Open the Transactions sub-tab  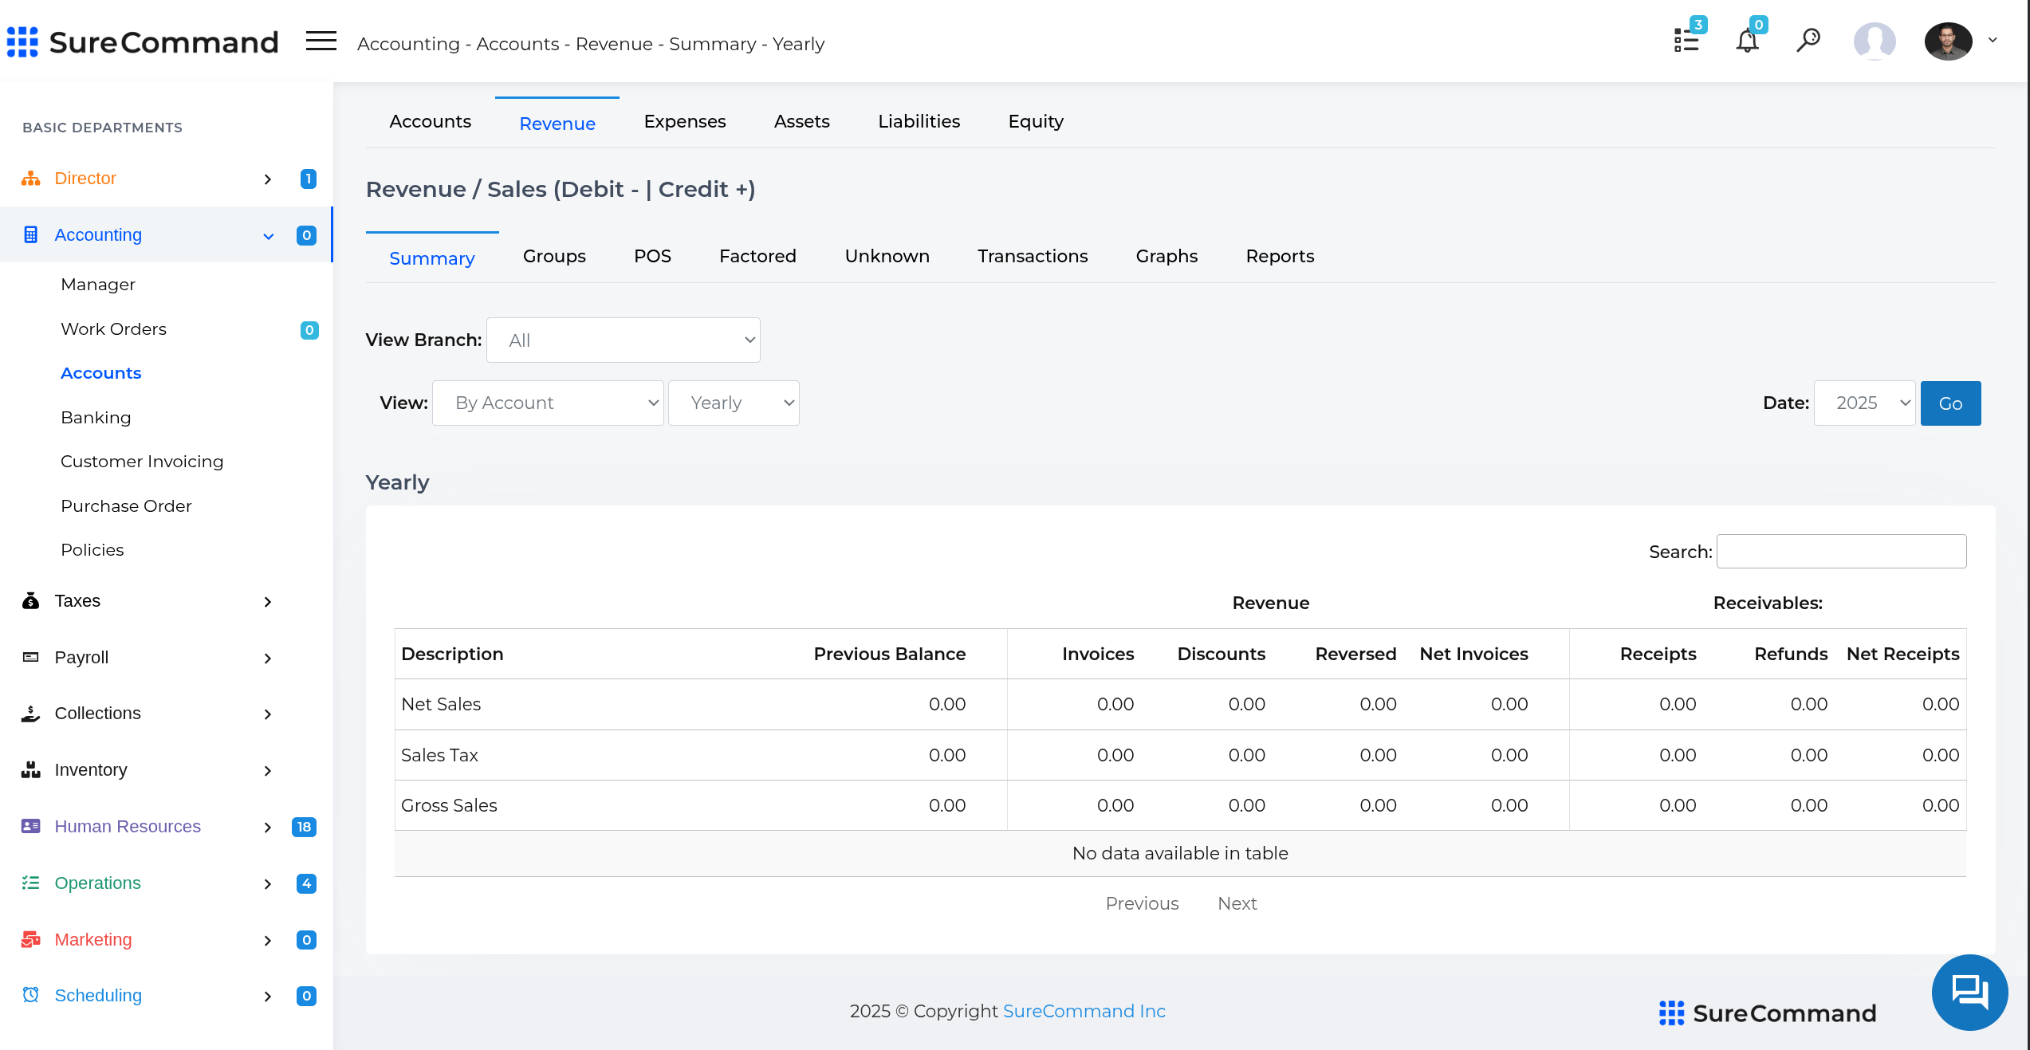[1032, 256]
